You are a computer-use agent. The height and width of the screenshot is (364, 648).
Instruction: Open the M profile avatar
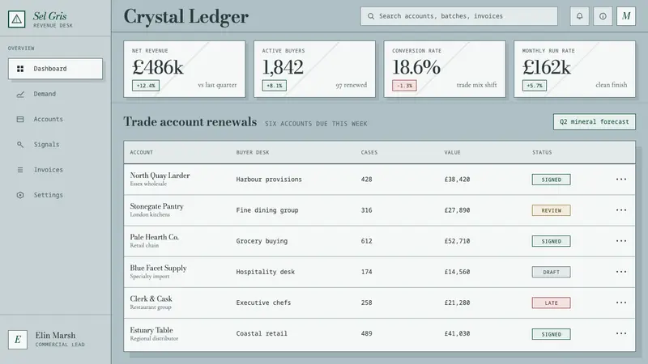click(626, 16)
